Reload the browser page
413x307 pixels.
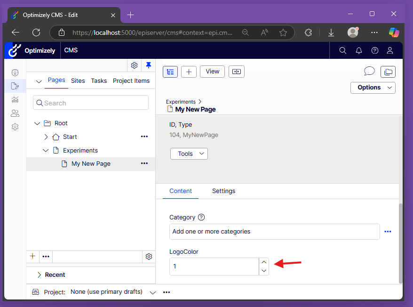pos(36,32)
